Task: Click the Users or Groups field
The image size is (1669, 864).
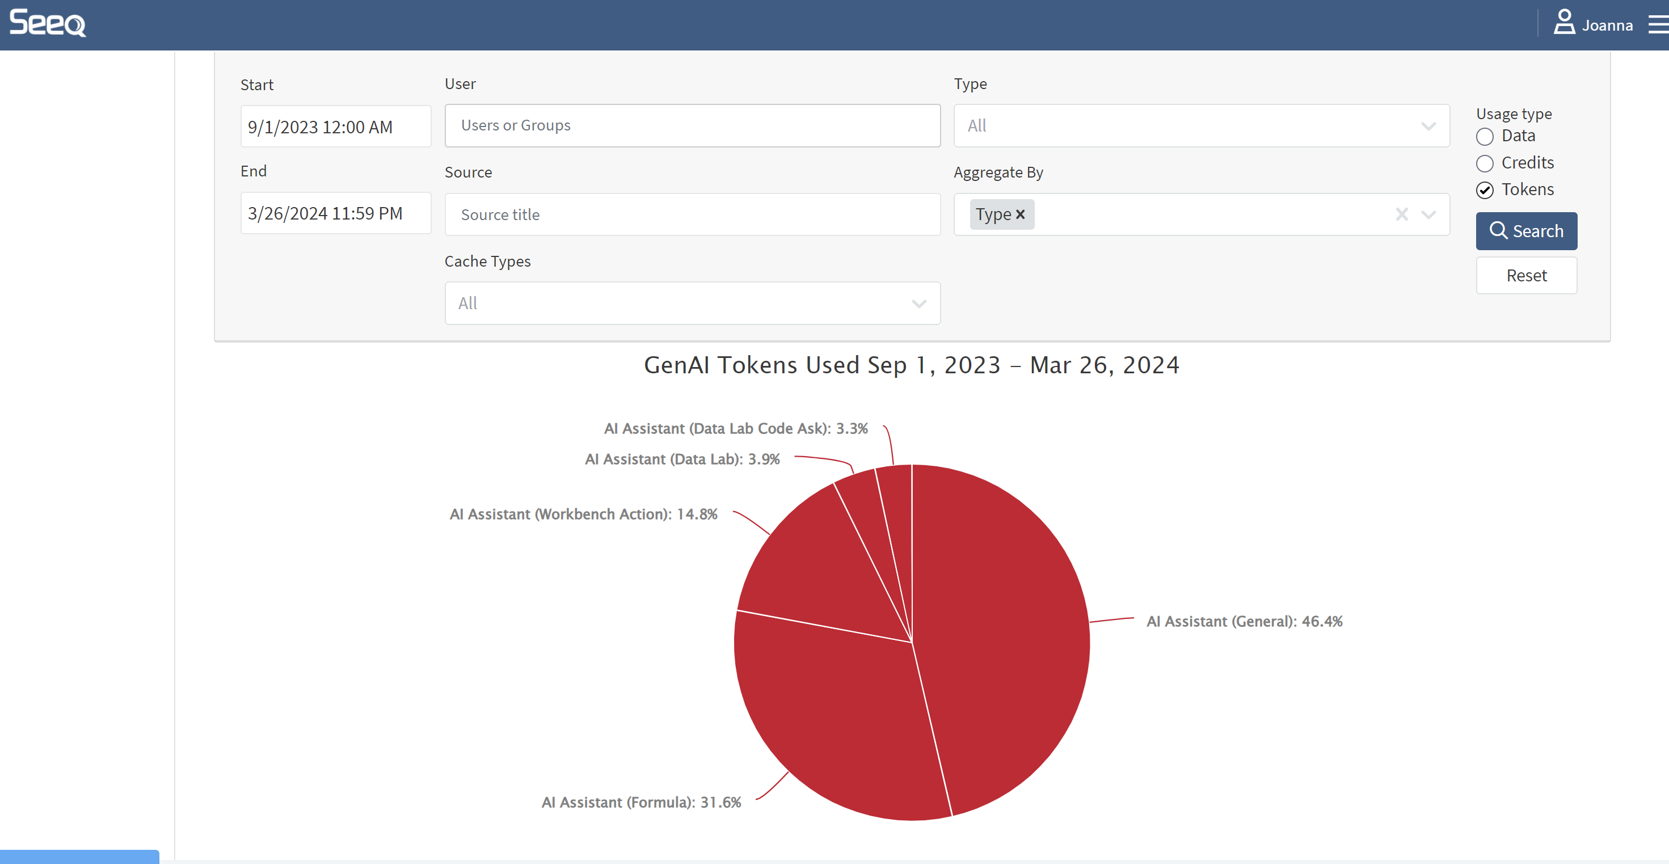Action: (692, 125)
